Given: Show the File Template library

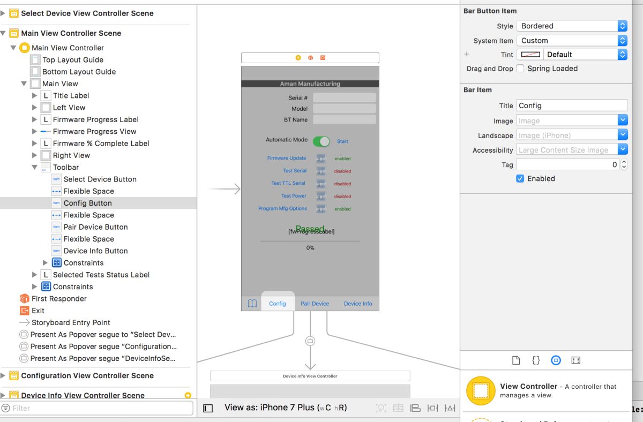Looking at the screenshot, I should 516,360.
